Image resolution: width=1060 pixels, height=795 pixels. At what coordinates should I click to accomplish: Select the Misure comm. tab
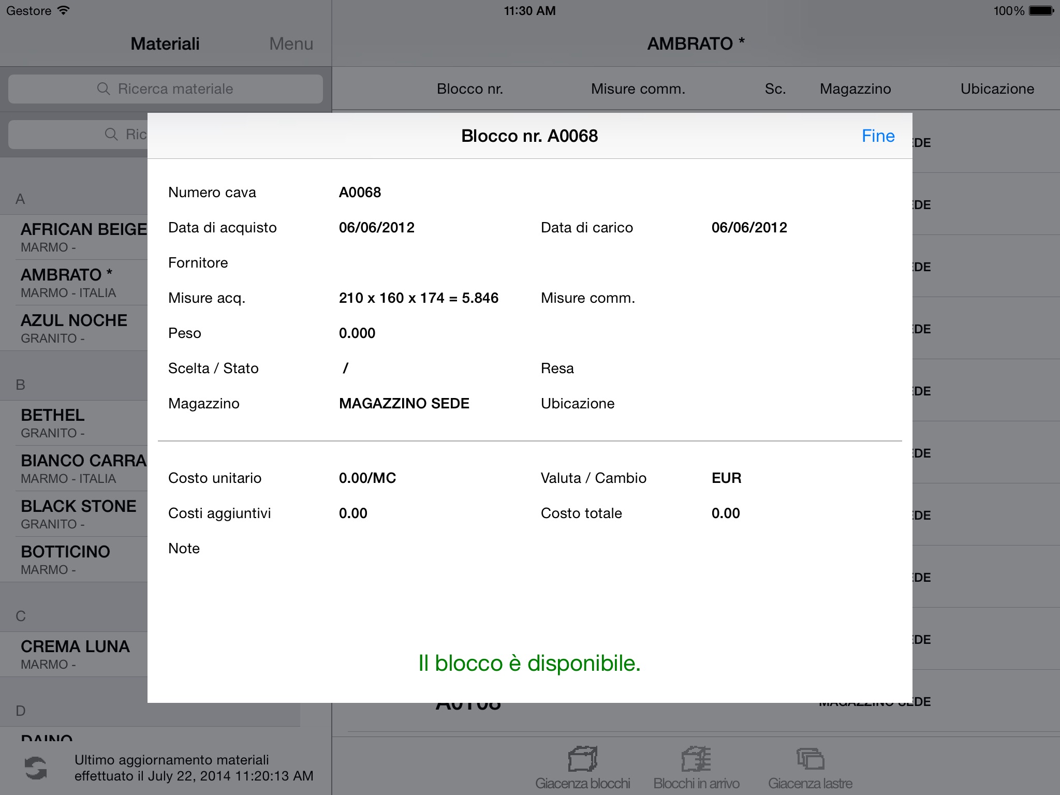pyautogui.click(x=637, y=89)
